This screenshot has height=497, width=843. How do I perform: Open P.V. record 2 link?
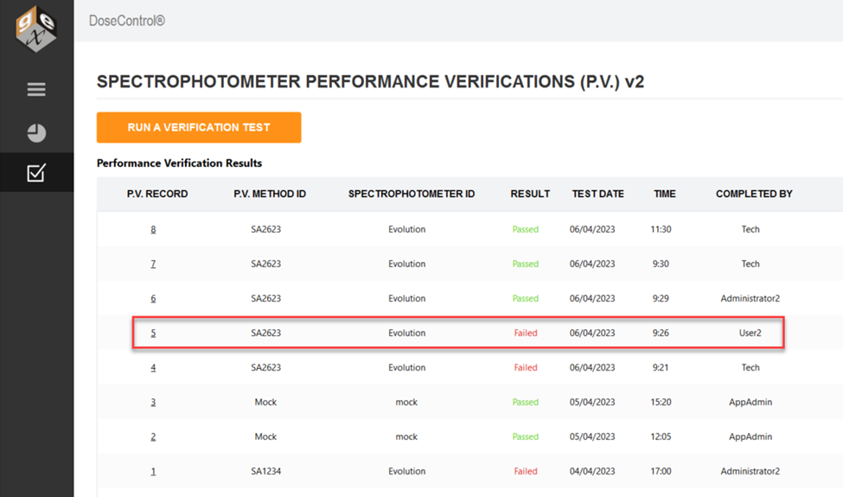click(x=153, y=436)
